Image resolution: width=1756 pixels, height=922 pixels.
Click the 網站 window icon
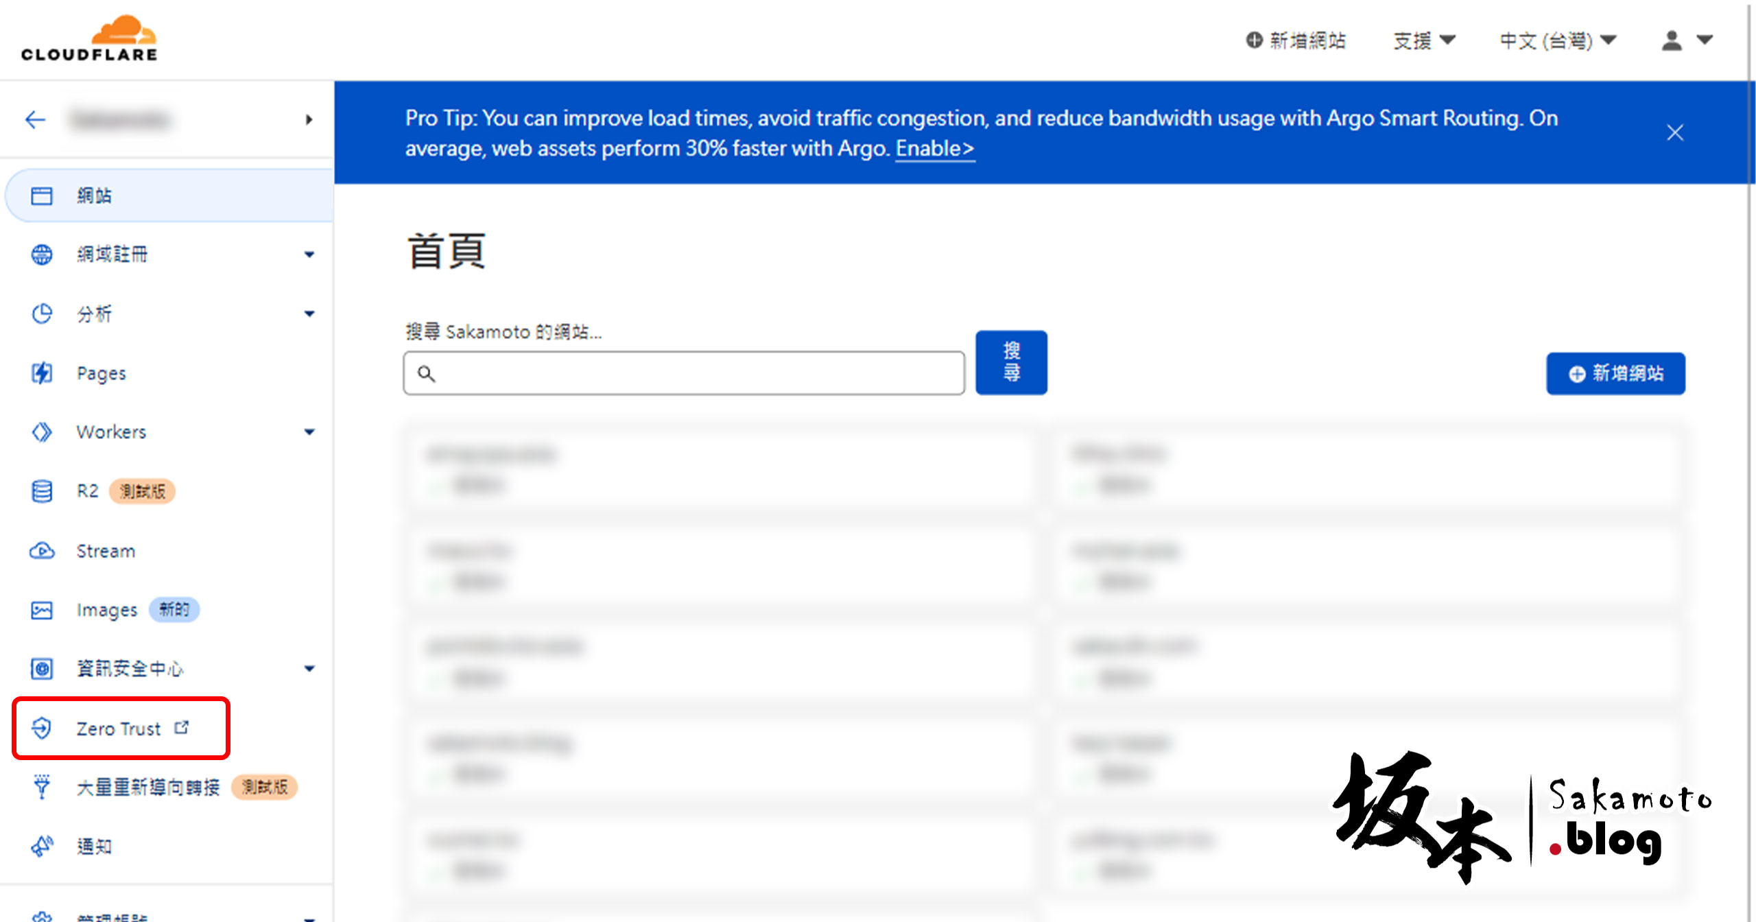pyautogui.click(x=42, y=196)
